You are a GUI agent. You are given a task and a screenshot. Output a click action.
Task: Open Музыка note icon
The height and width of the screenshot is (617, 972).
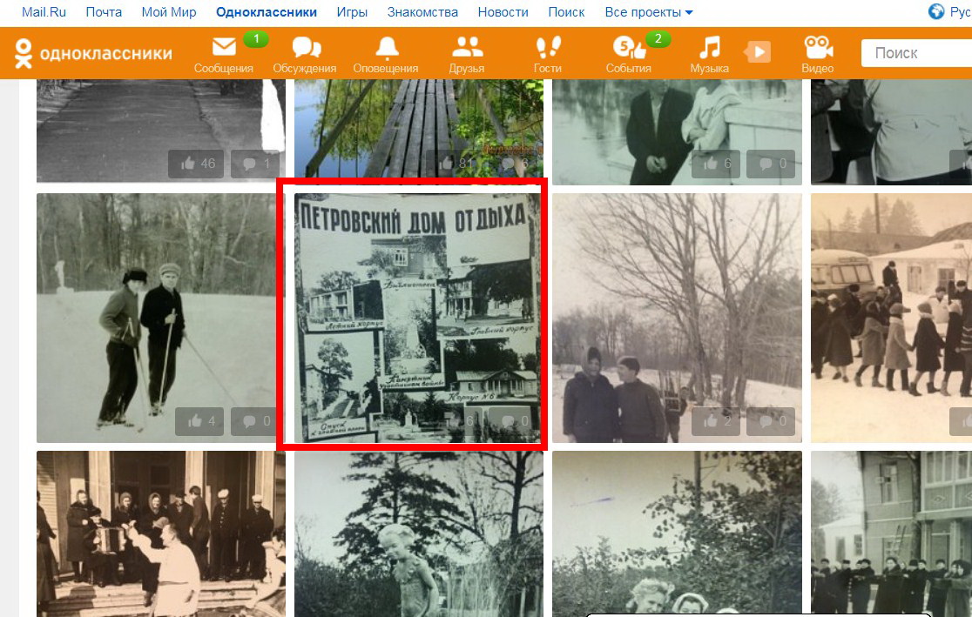(x=710, y=48)
